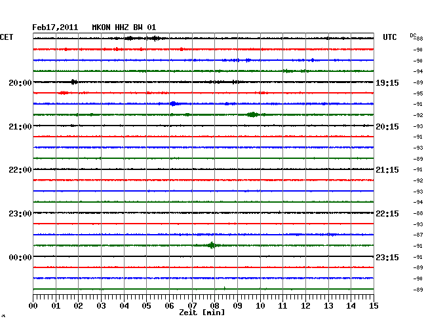Select the 22:00 CET time label
Image resolution: width=426 pixels, height=323 pixels.
tap(20, 170)
